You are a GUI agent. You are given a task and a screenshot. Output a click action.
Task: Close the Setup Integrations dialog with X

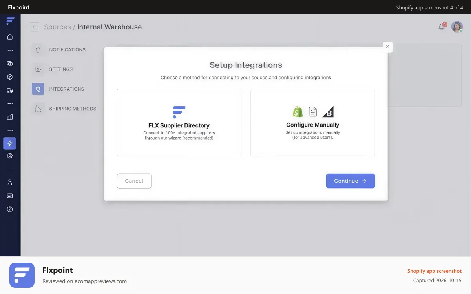[x=387, y=47]
